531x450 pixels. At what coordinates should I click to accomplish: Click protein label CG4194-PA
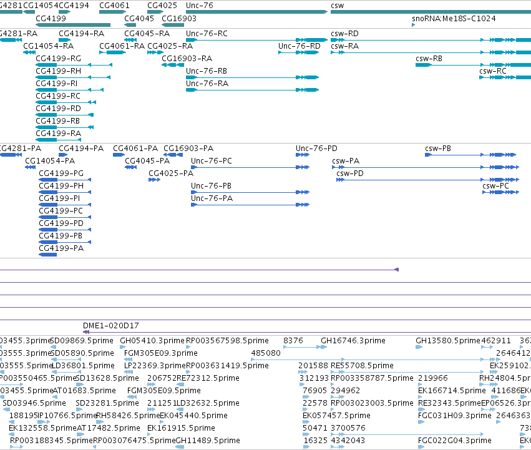click(81, 149)
